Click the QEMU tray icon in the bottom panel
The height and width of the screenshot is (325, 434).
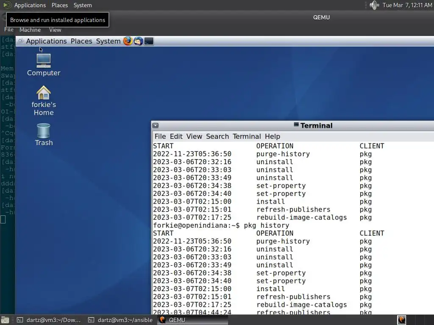[x=402, y=320]
